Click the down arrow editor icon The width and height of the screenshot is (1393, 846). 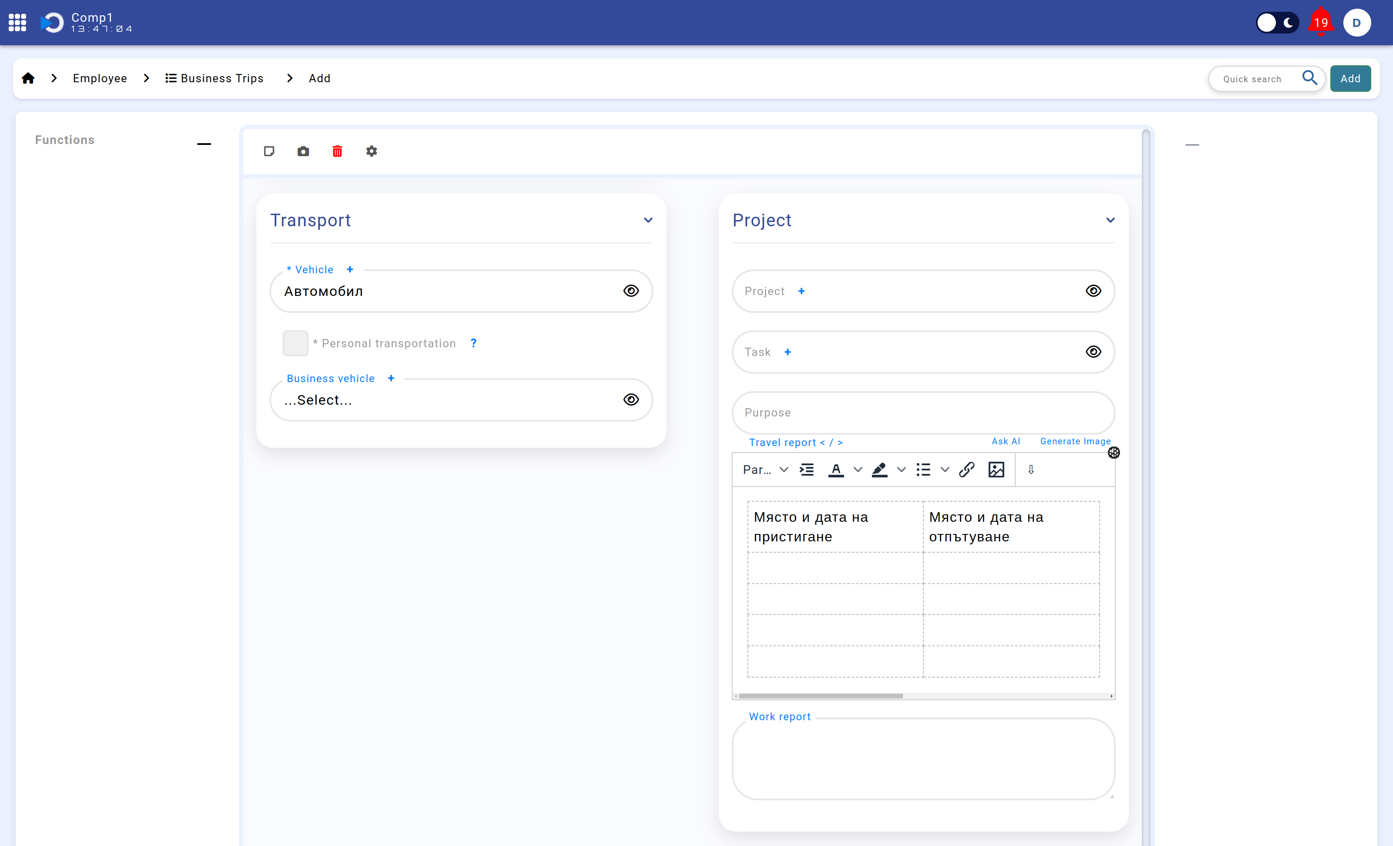[1031, 470]
